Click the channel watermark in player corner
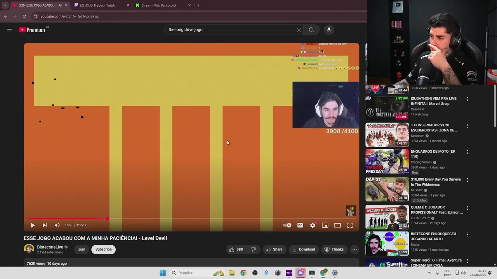This screenshot has height=279, width=497. 351,210
